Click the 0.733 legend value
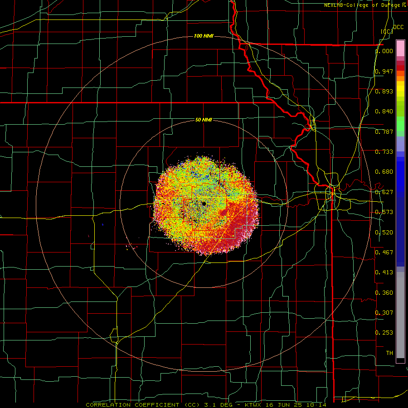Screen dimensions: 408x408 pos(384,152)
